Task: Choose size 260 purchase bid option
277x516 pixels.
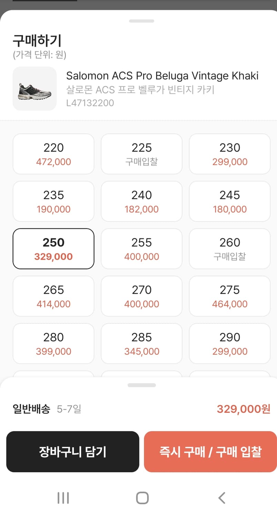Action: (230, 249)
